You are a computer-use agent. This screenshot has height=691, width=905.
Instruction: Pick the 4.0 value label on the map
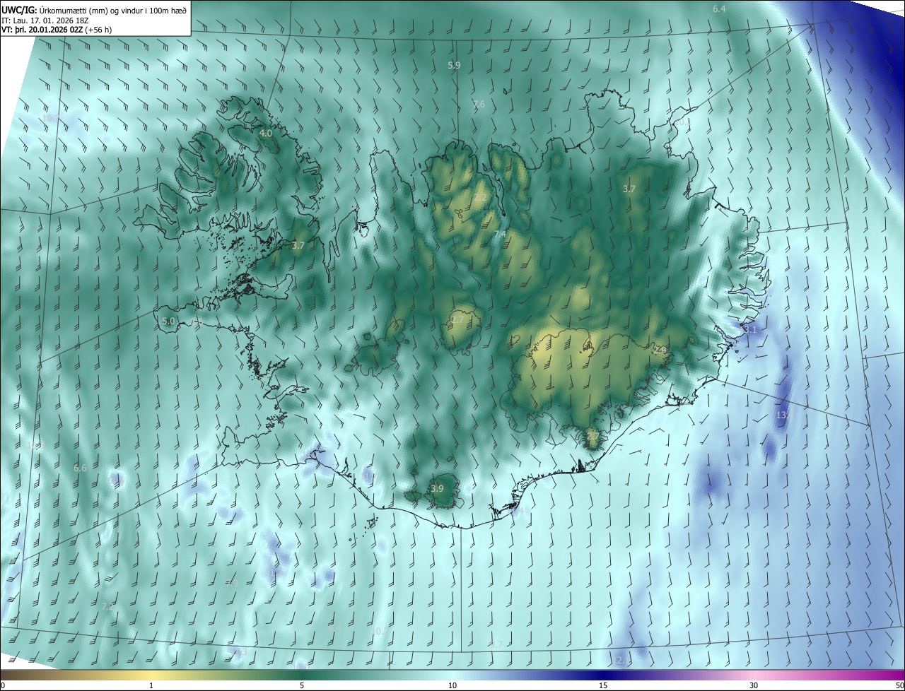266,133
